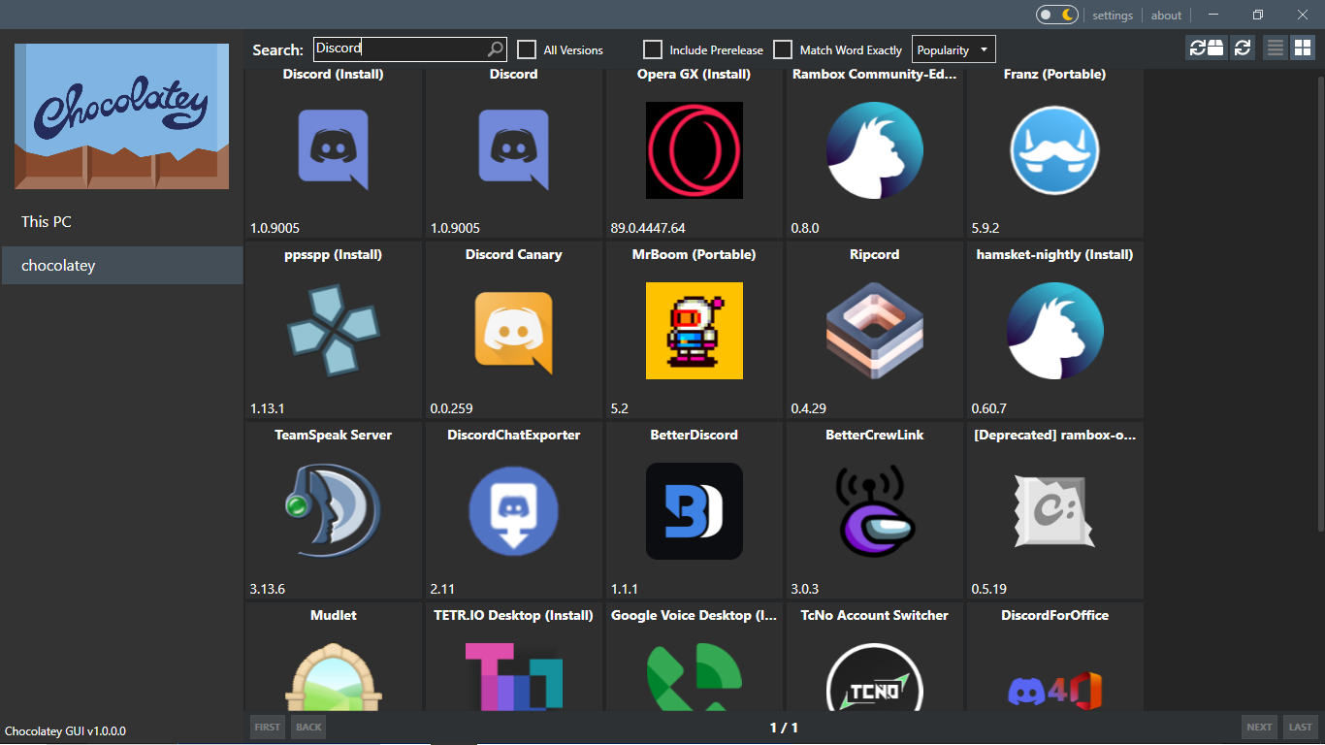The image size is (1325, 745).
Task: Open the settings link
Action: tap(1113, 16)
